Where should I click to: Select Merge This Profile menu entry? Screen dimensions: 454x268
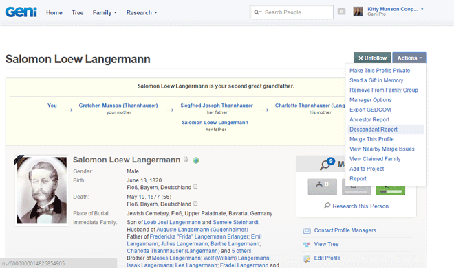pyautogui.click(x=371, y=139)
